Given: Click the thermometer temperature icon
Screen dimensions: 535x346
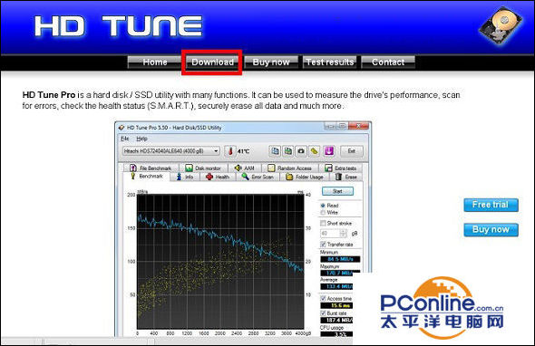Looking at the screenshot, I should [230, 151].
